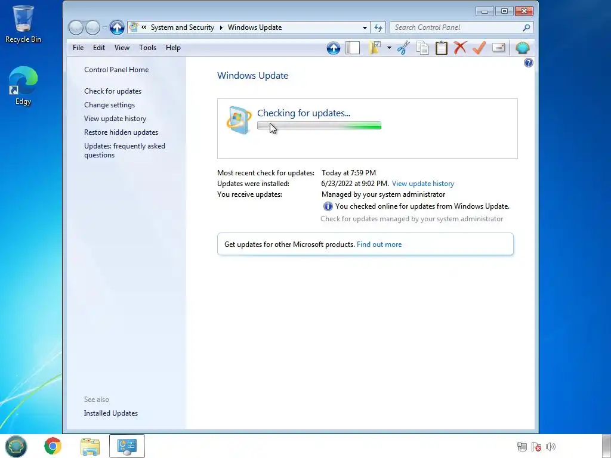Go forward with the Forward button
Viewport: 611px width, 458px height.
[92, 27]
